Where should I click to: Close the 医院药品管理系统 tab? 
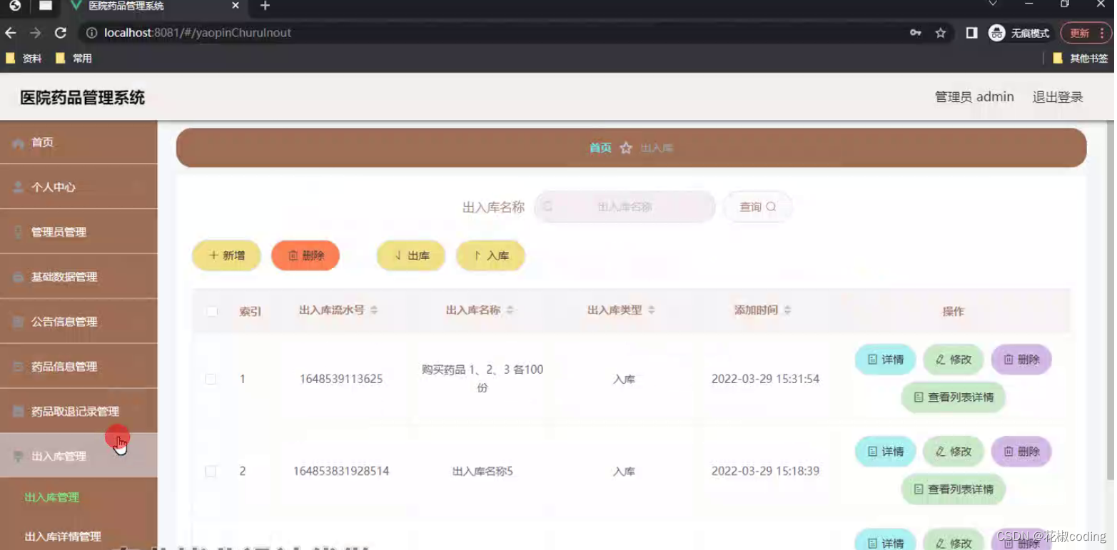(x=236, y=6)
